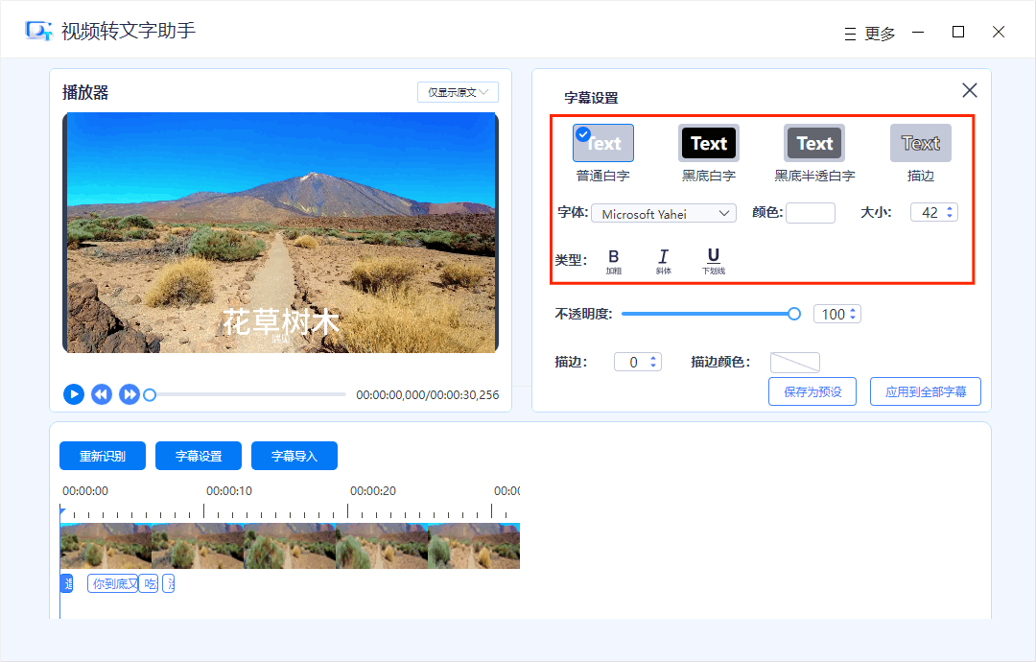The width and height of the screenshot is (1036, 662).
Task: Click 应用到全部字幕 button
Action: coord(926,391)
